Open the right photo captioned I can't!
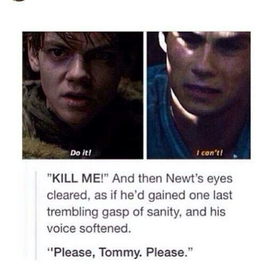The image size is (266, 279). (199, 95)
